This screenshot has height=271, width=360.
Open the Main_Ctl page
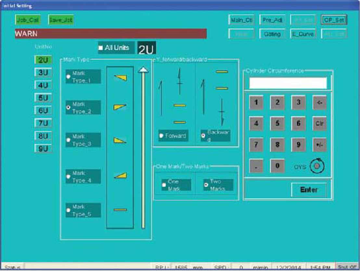point(241,20)
